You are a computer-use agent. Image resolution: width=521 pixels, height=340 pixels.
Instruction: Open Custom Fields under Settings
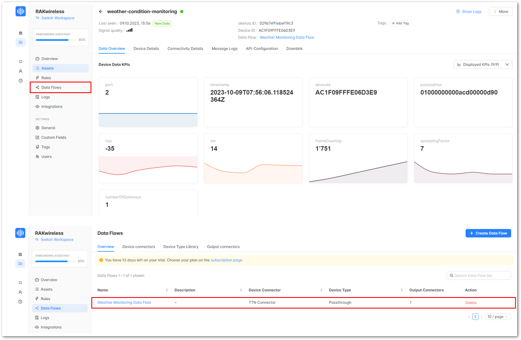pyautogui.click(x=60, y=137)
